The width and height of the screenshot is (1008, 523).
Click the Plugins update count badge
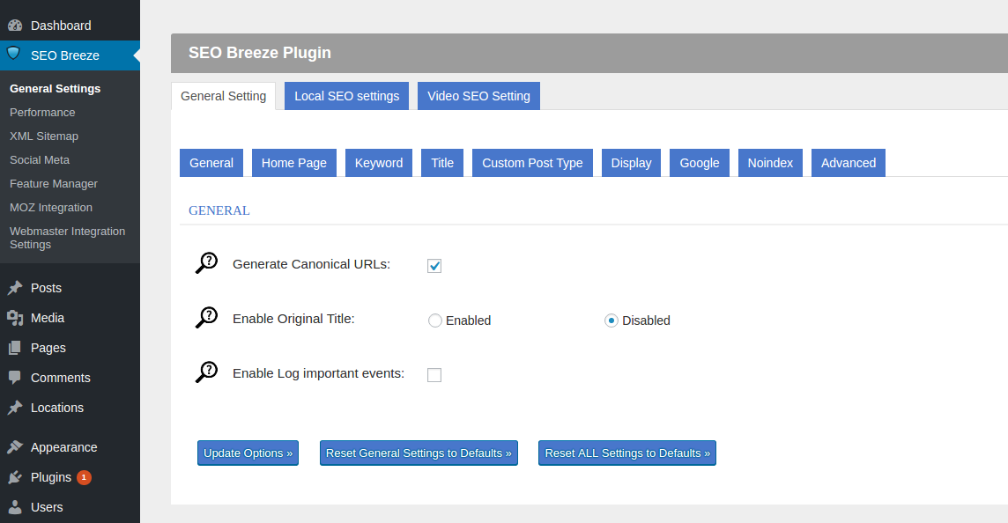point(84,476)
